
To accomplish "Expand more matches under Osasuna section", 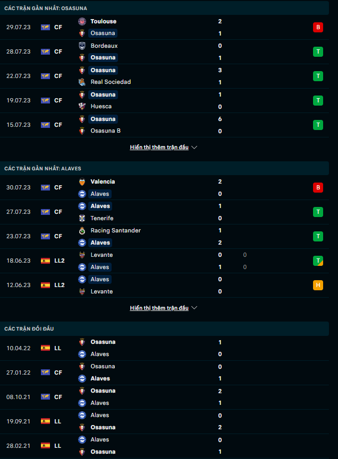I will pyautogui.click(x=164, y=148).
